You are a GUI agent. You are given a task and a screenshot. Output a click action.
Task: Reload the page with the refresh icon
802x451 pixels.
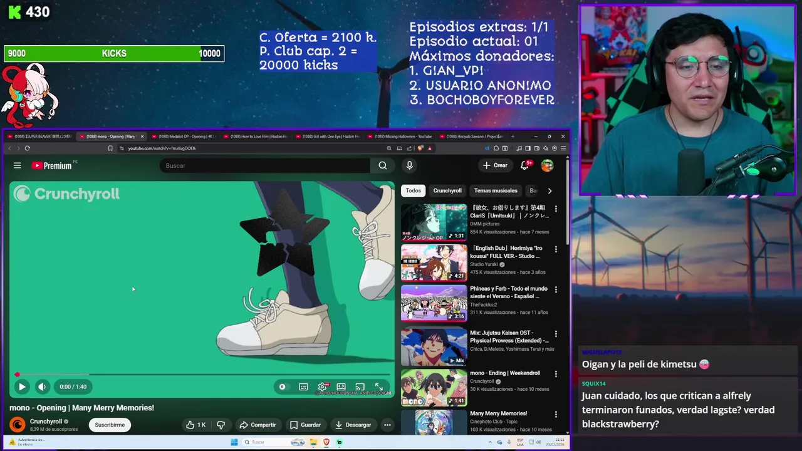click(27, 148)
